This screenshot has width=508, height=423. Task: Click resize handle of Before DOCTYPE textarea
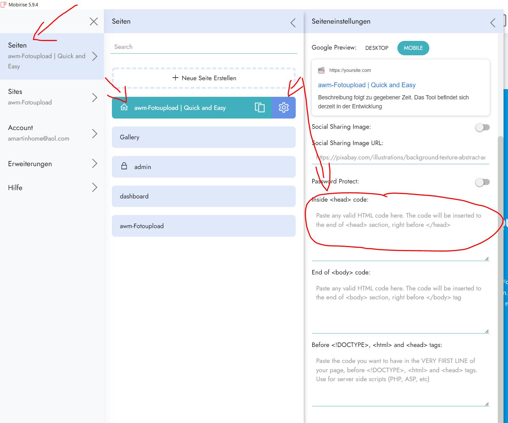[487, 404]
